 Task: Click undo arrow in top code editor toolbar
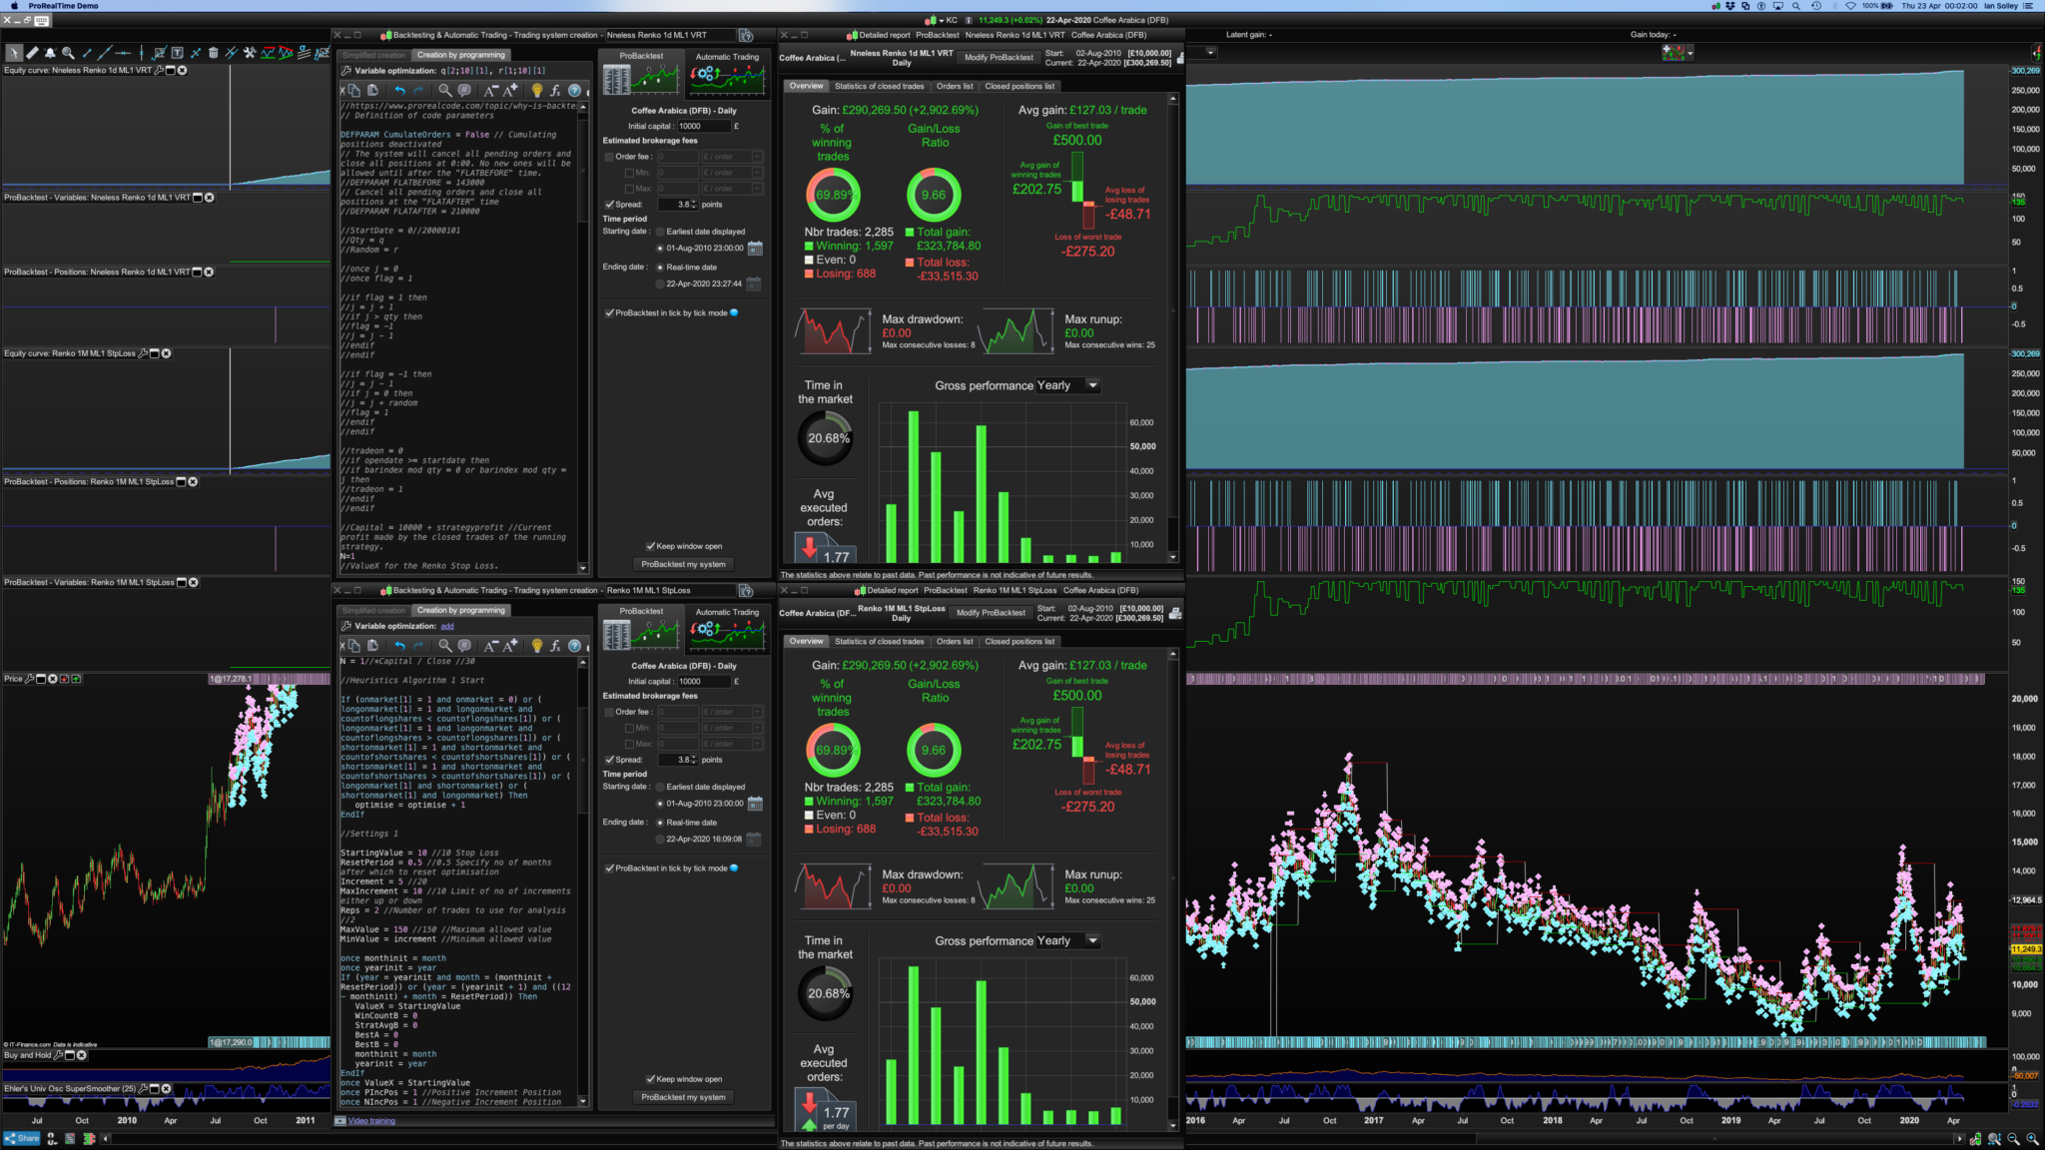click(399, 91)
